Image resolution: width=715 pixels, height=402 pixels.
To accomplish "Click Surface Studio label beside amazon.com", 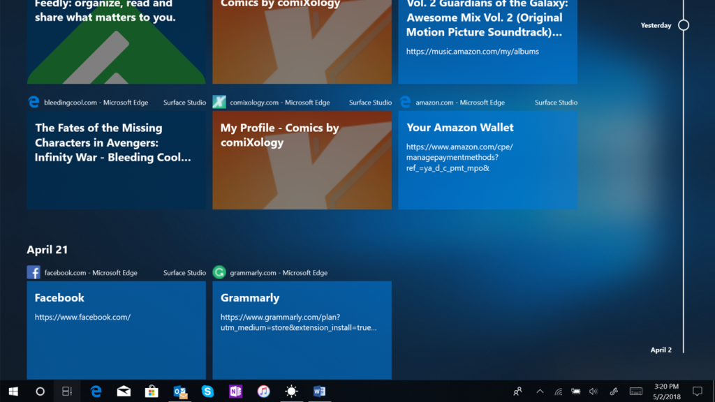I will click(x=556, y=103).
